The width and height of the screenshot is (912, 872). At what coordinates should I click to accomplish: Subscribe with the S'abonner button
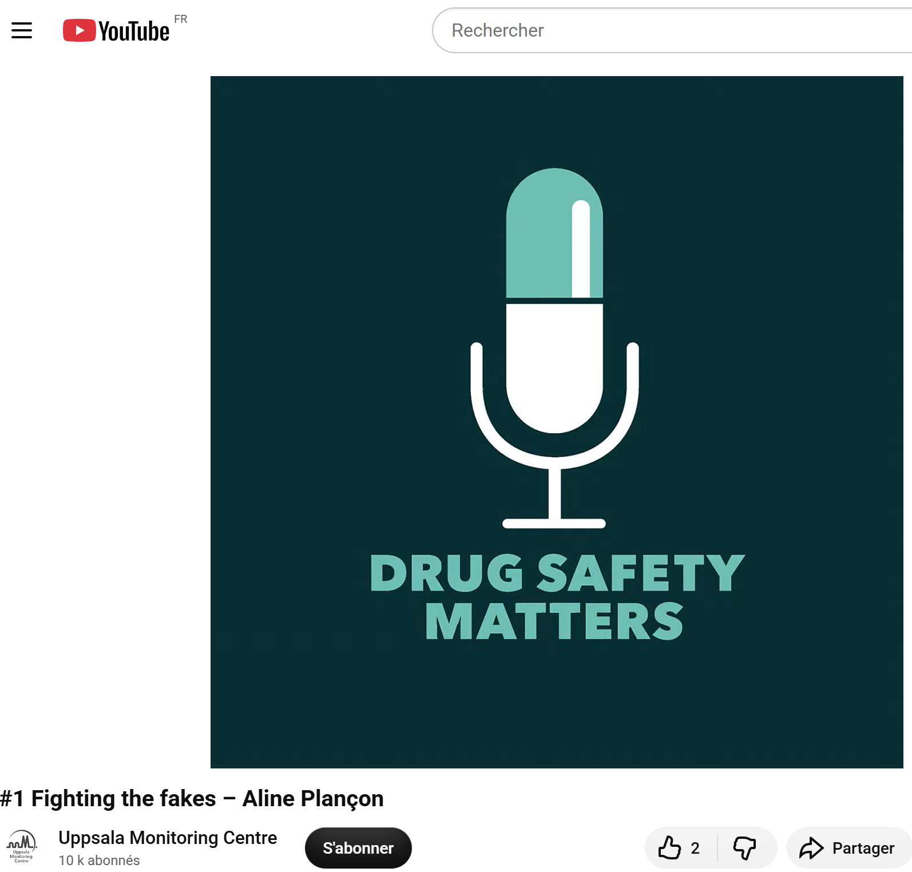coord(358,848)
